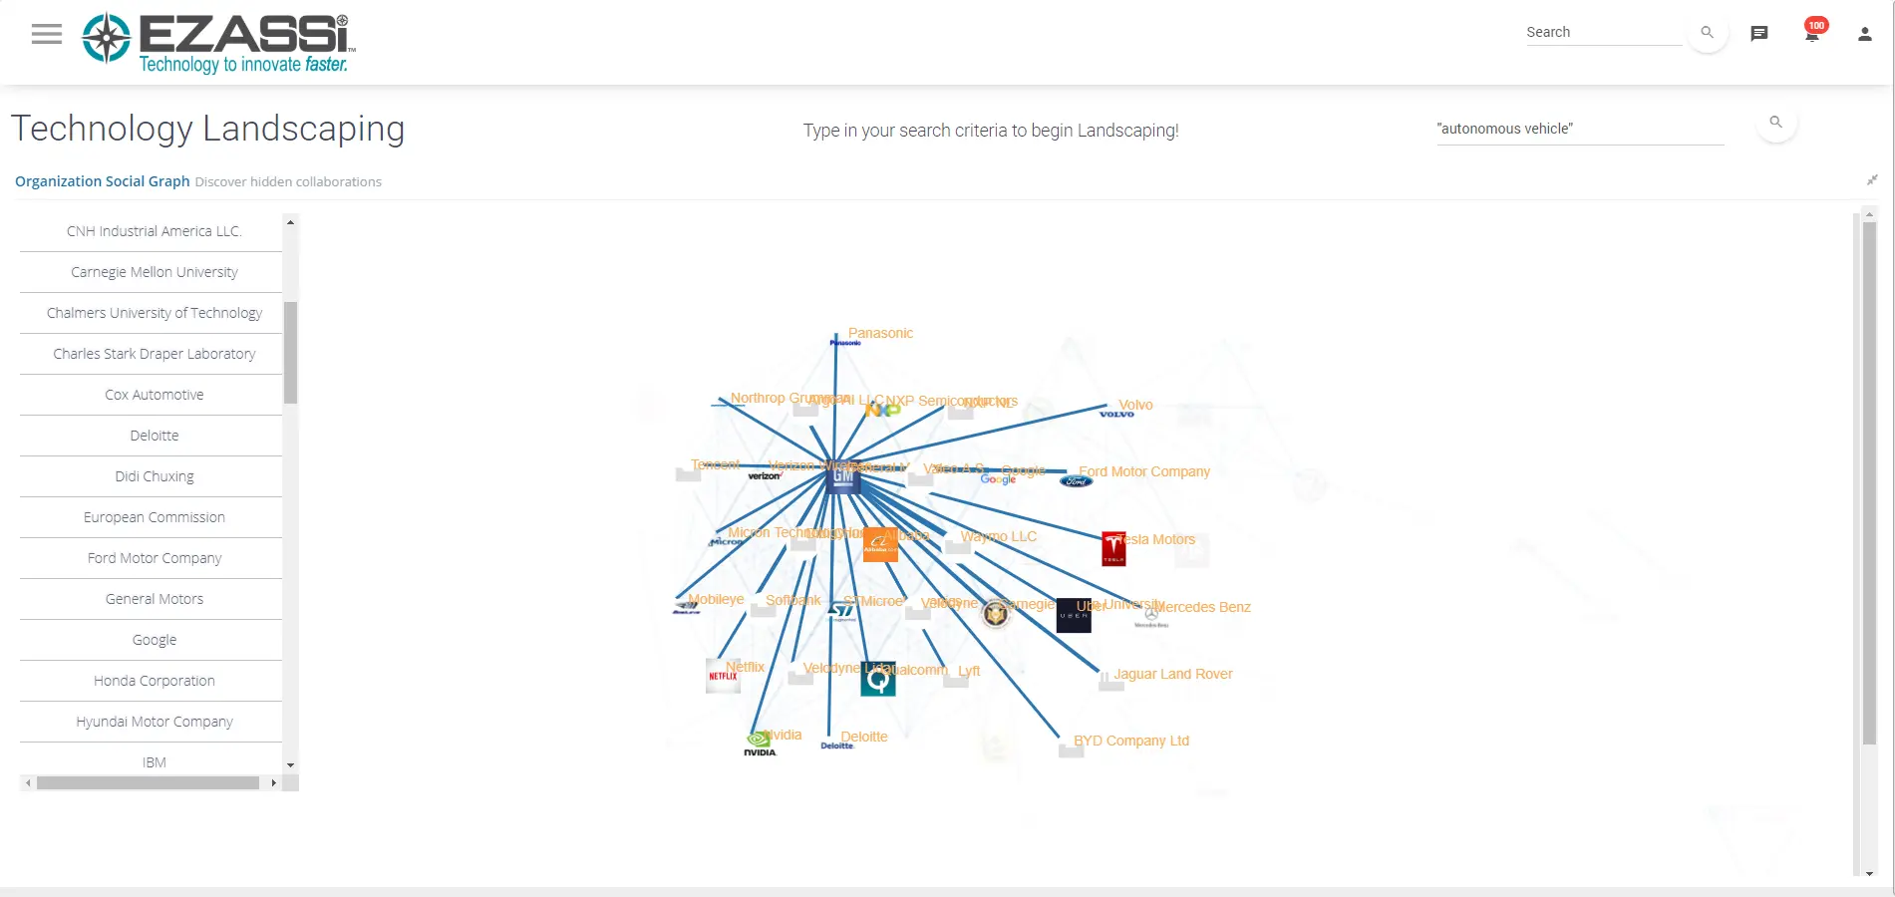Select Honda Corporation list entry
The width and height of the screenshot is (1895, 897).
pyautogui.click(x=155, y=681)
